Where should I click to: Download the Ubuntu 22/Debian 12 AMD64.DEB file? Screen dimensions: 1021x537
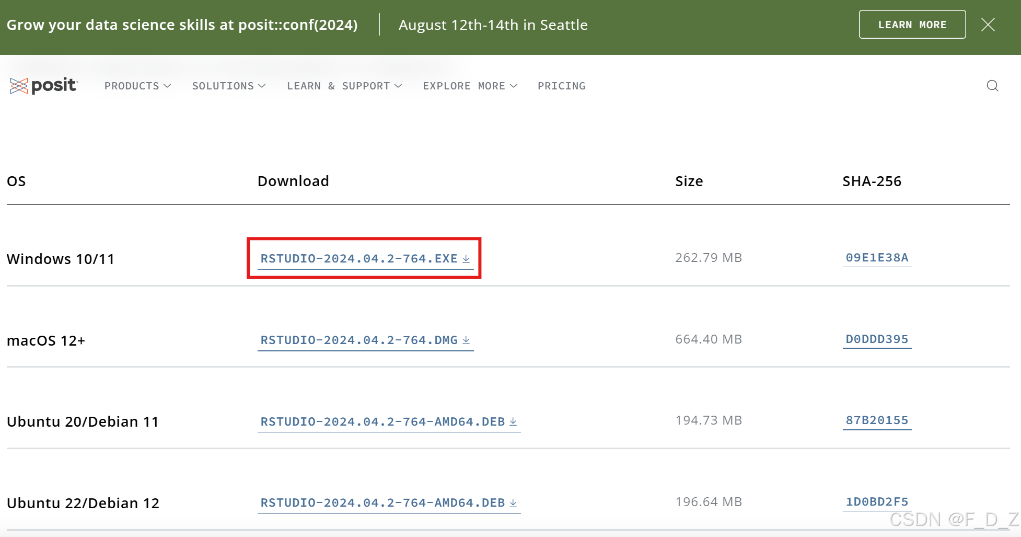pyautogui.click(x=389, y=502)
